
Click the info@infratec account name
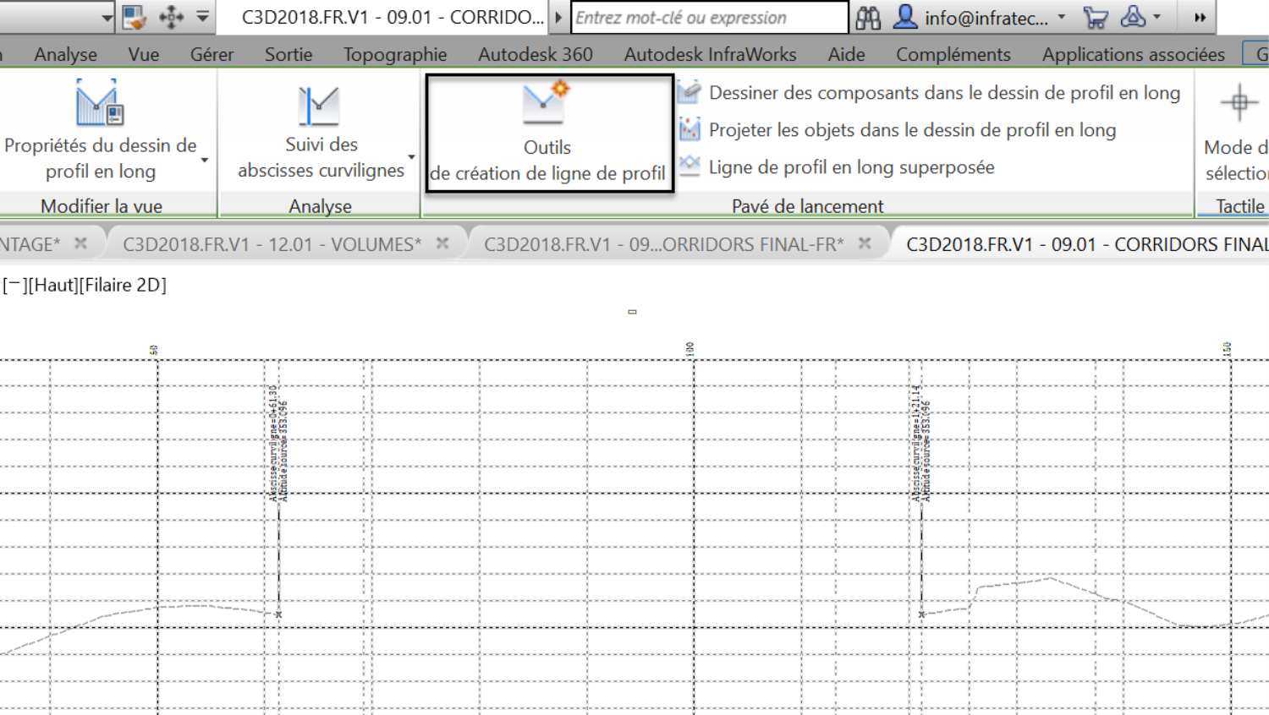coord(986,18)
